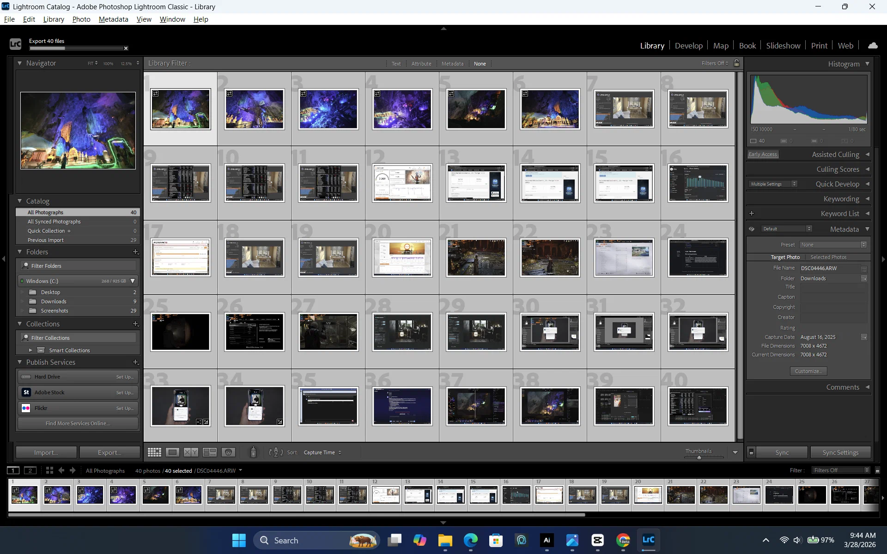Click the grid vertical scrollbar
Screen dimensions: 887x554
740,255
